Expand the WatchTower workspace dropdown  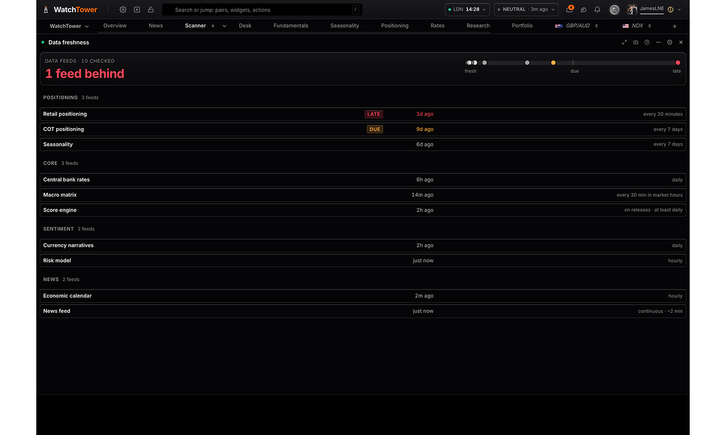click(87, 26)
